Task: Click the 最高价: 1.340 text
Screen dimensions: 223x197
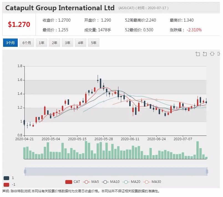Action: click(182, 20)
